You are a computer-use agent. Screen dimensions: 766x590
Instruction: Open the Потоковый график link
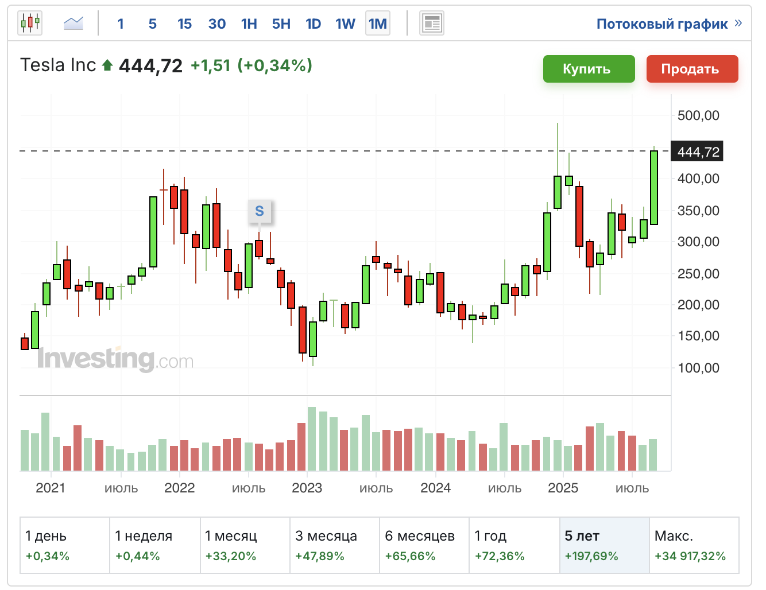click(x=661, y=24)
